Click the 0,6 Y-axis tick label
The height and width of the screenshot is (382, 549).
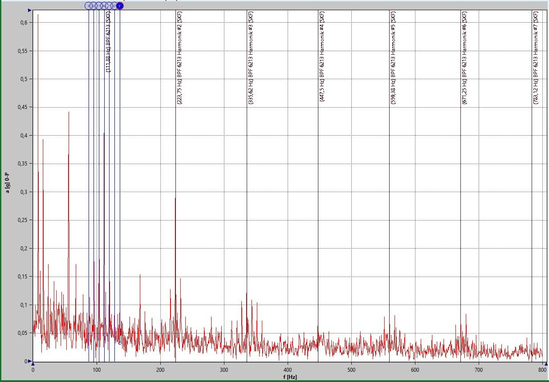[23, 22]
